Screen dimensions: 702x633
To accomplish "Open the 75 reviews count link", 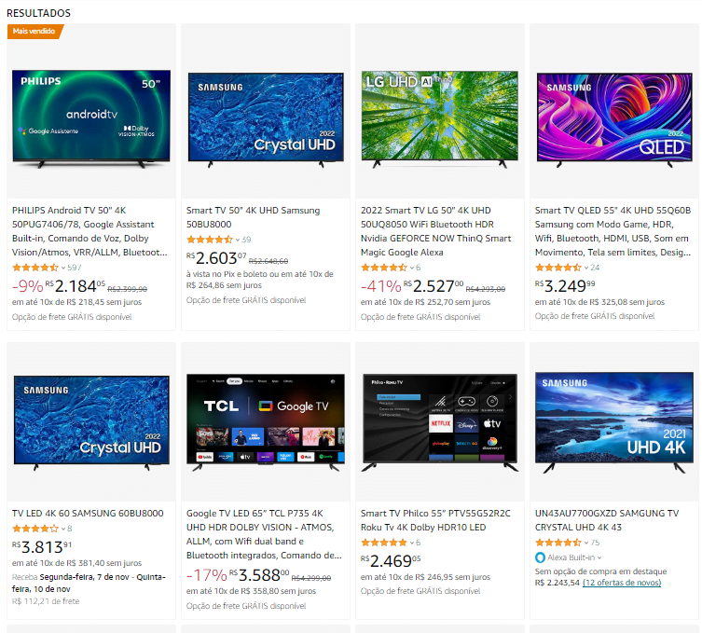I will click(x=595, y=543).
